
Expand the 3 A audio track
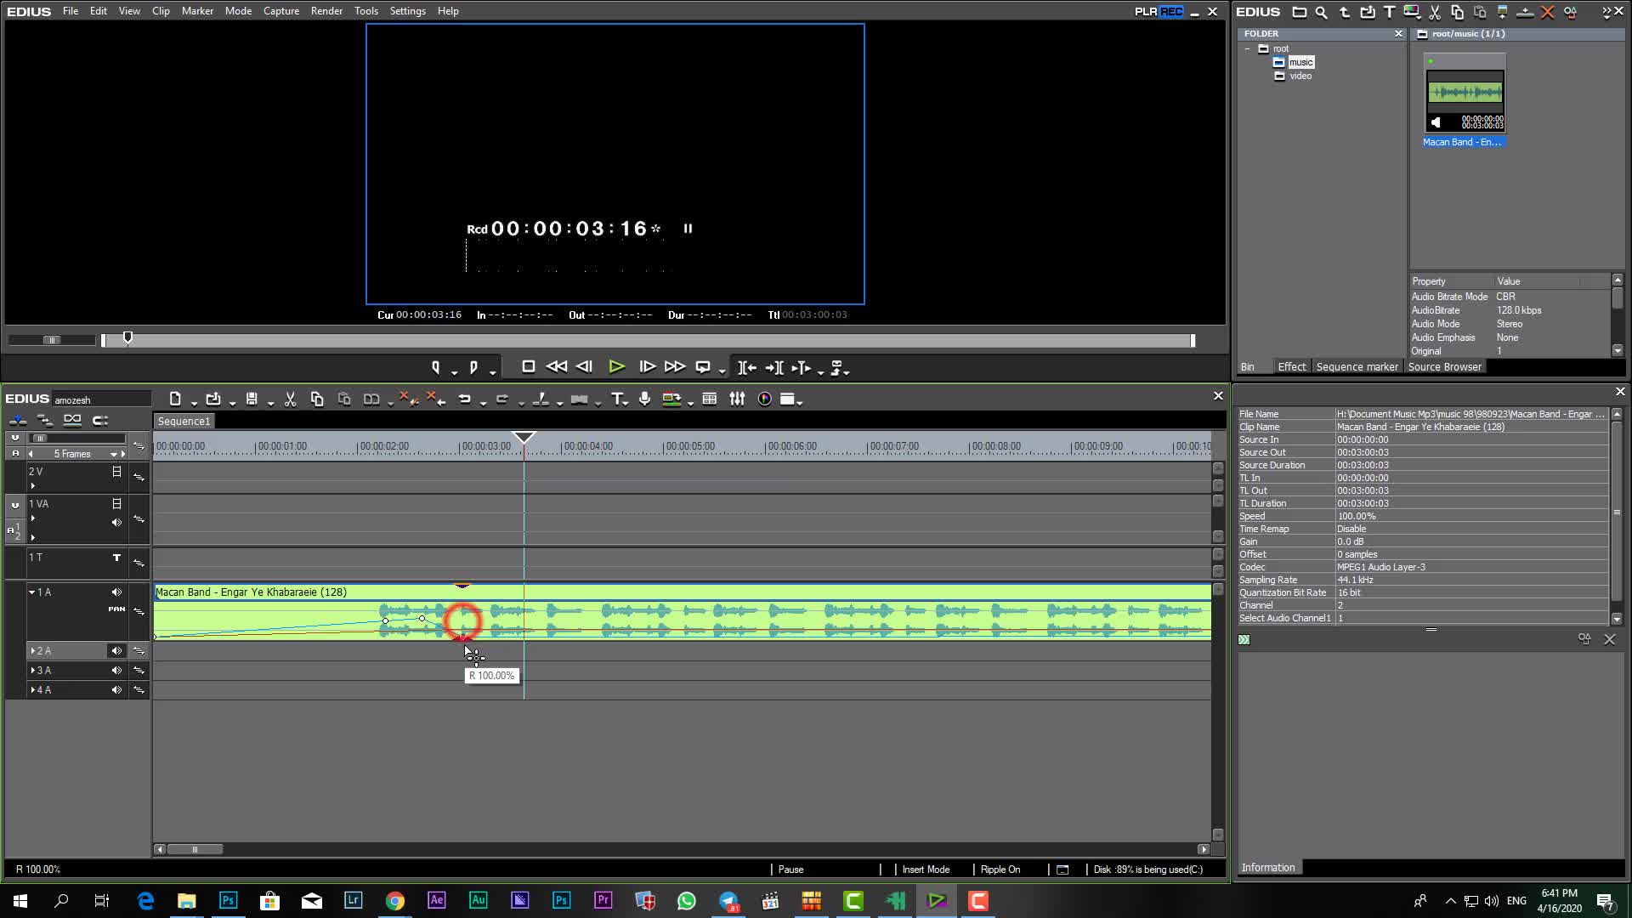click(32, 671)
